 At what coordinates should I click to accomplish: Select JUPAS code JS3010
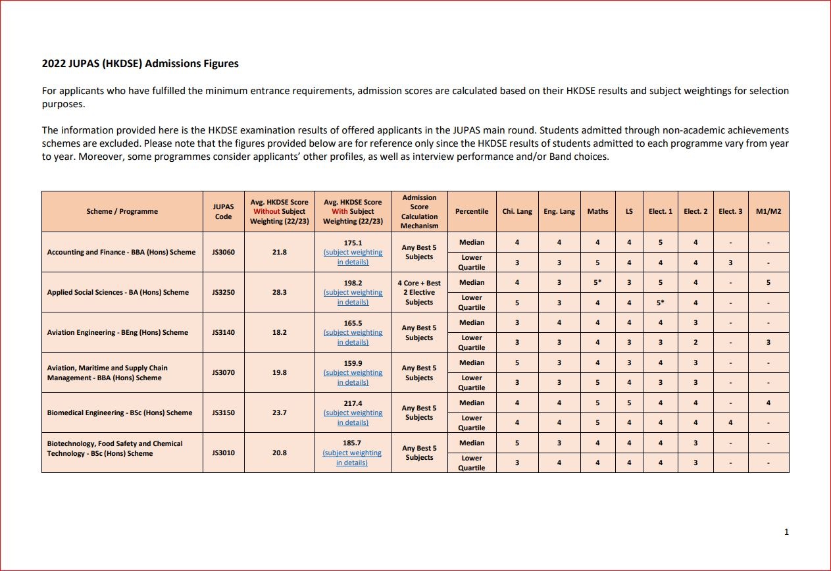pos(224,453)
